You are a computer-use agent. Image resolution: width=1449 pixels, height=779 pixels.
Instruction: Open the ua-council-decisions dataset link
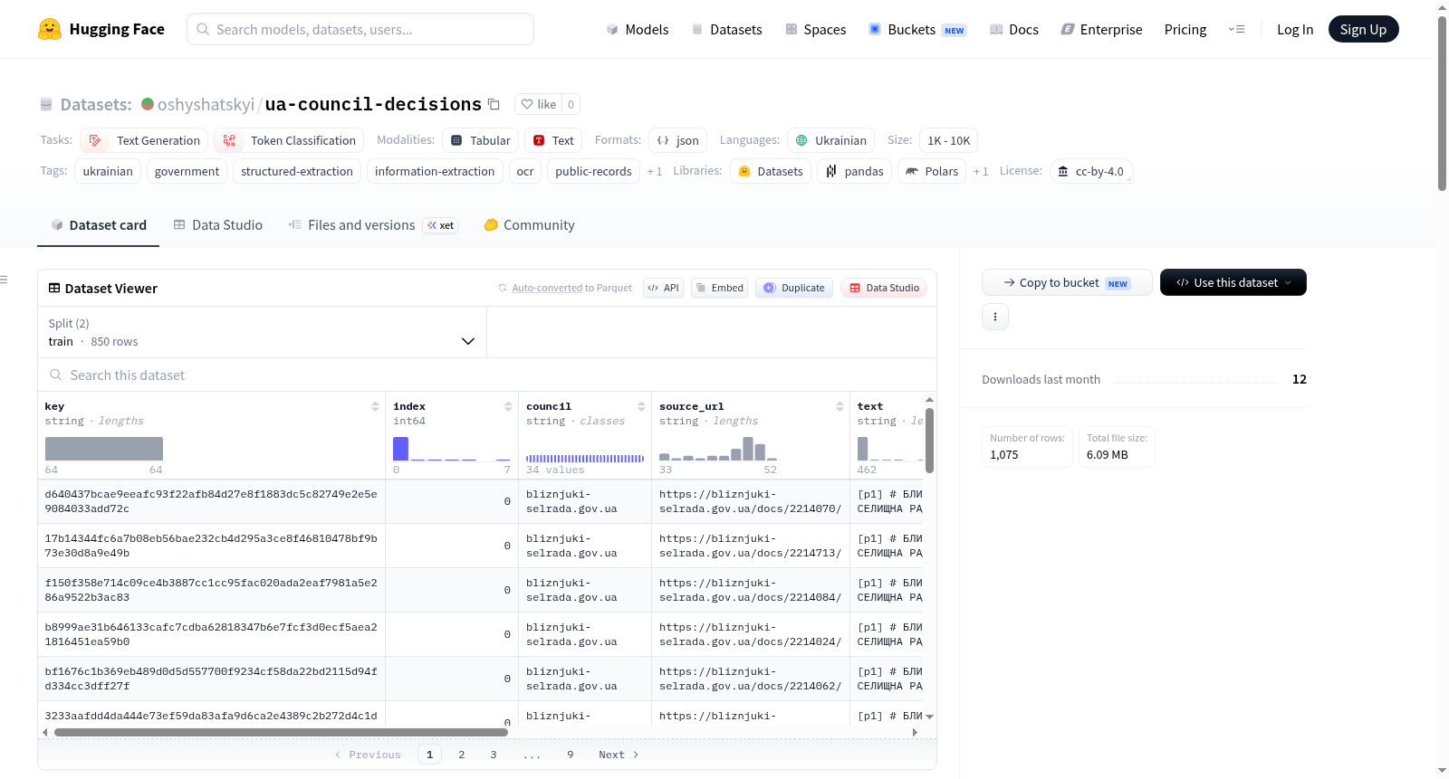373,104
